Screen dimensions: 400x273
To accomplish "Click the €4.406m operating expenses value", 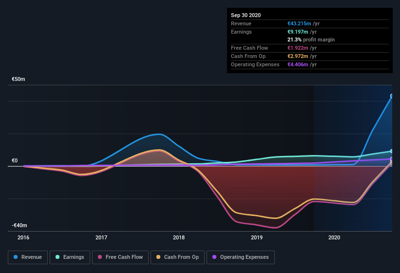I will pos(298,64).
